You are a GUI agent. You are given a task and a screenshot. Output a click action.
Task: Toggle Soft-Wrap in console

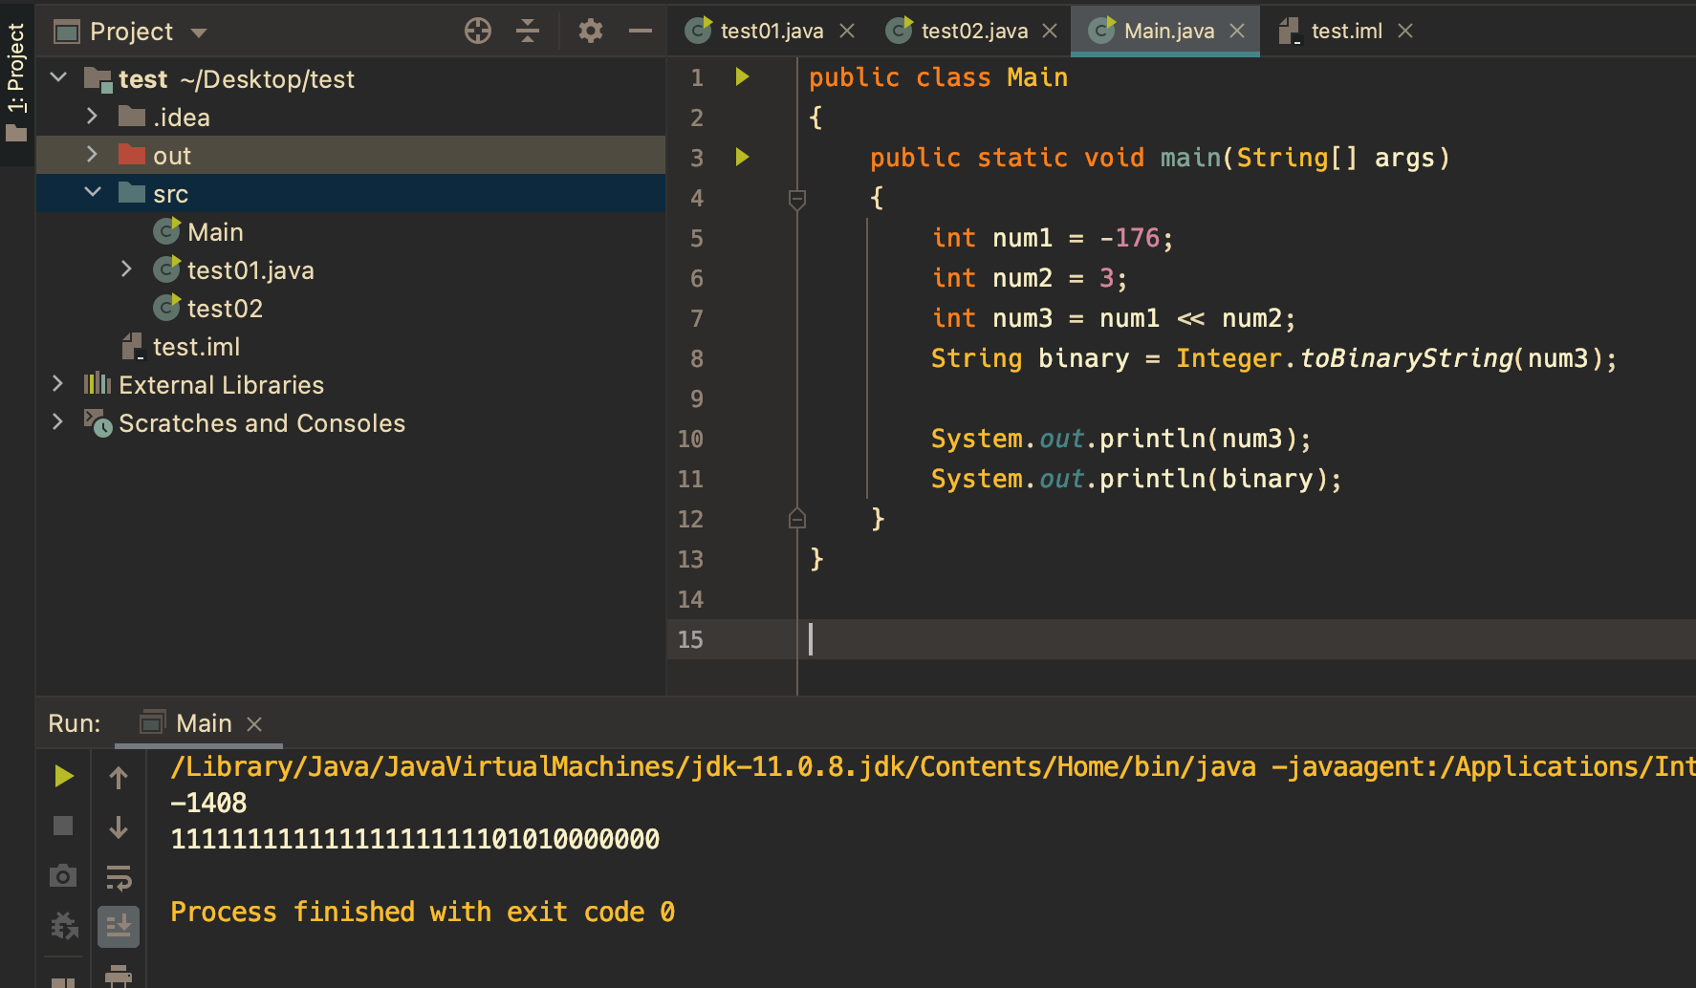(119, 876)
